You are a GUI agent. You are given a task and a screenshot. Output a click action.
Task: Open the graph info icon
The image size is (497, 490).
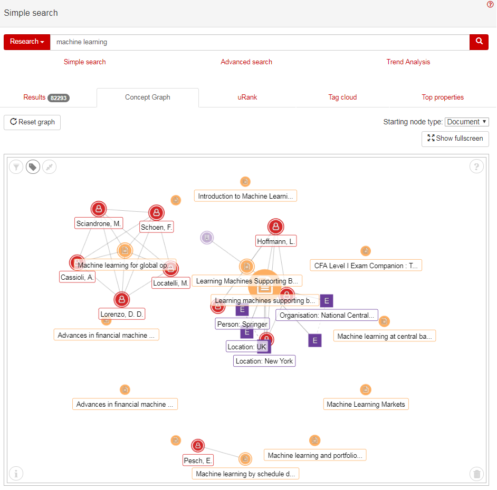(x=16, y=474)
